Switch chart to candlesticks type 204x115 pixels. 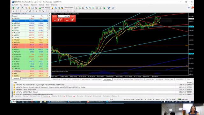pyautogui.click(x=80, y=8)
